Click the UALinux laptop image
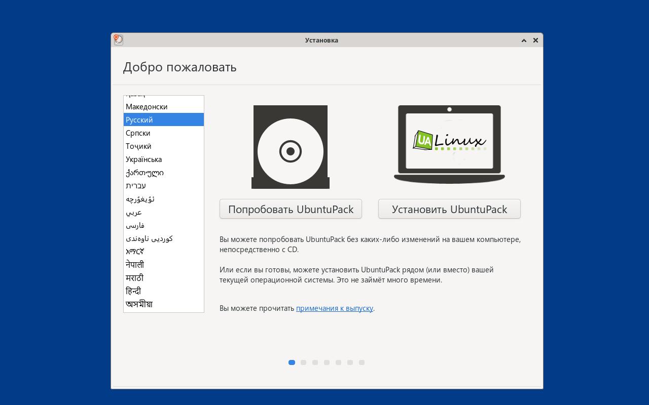The height and width of the screenshot is (405, 649). coord(449,144)
